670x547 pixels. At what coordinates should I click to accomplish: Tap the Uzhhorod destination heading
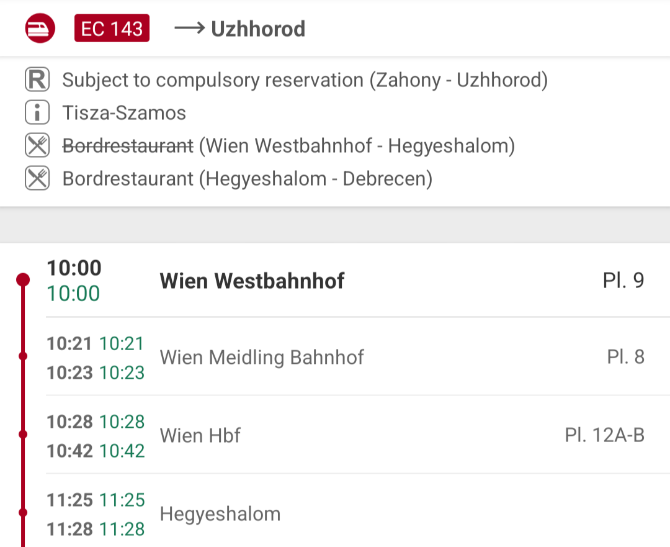258,29
